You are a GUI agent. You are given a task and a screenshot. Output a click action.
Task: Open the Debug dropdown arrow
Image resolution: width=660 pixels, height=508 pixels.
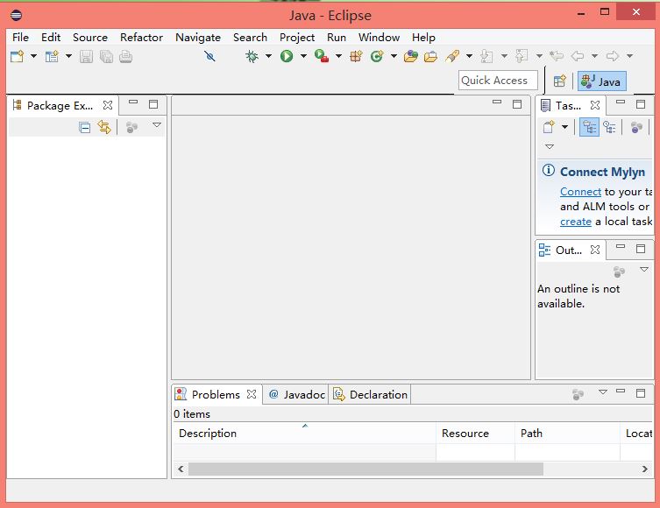(268, 55)
